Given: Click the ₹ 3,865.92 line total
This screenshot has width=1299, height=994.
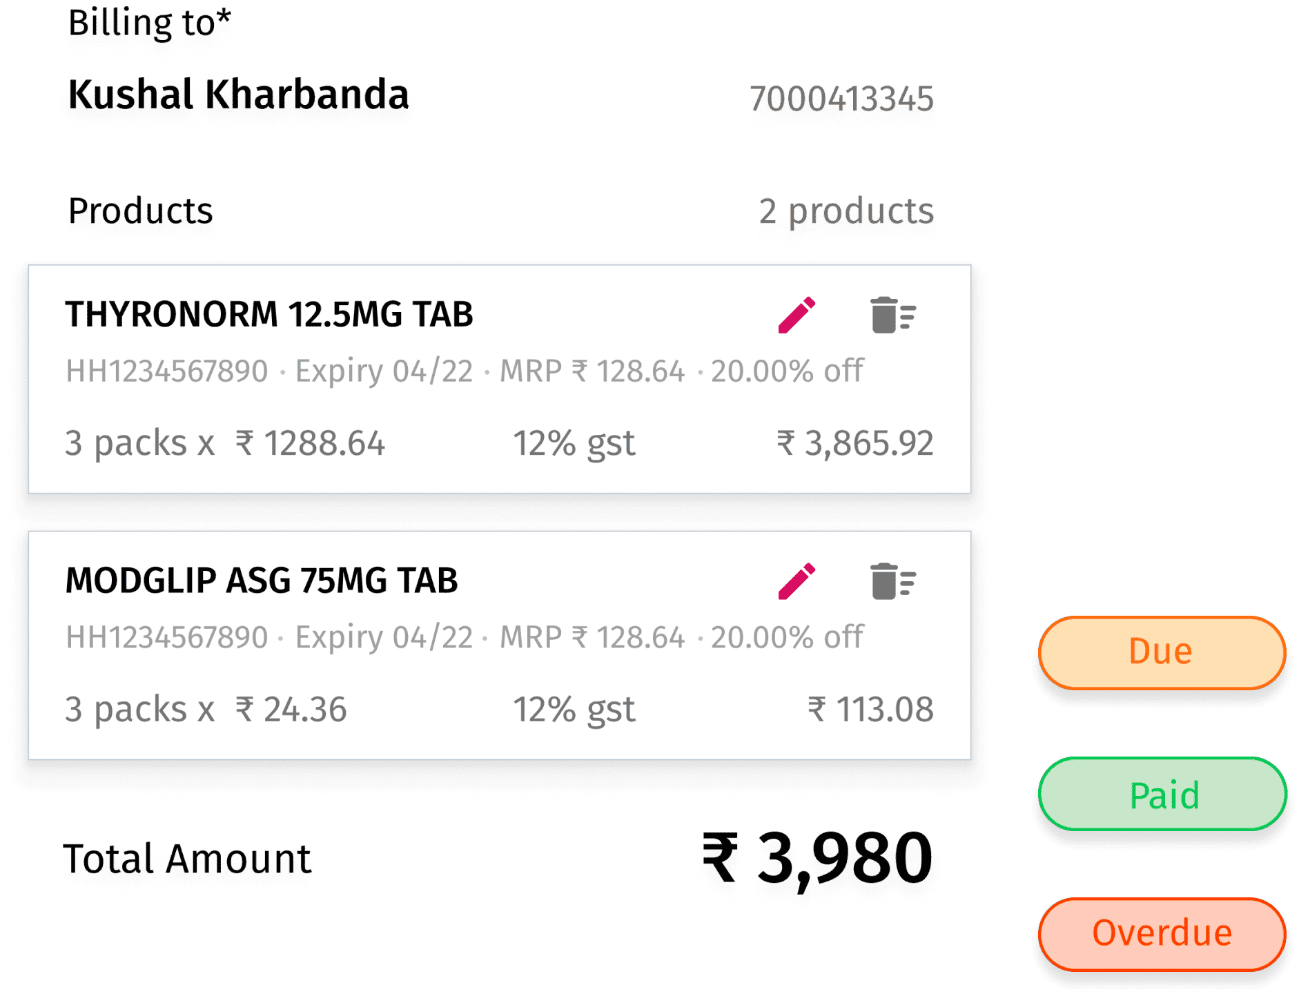Looking at the screenshot, I should pos(854,443).
